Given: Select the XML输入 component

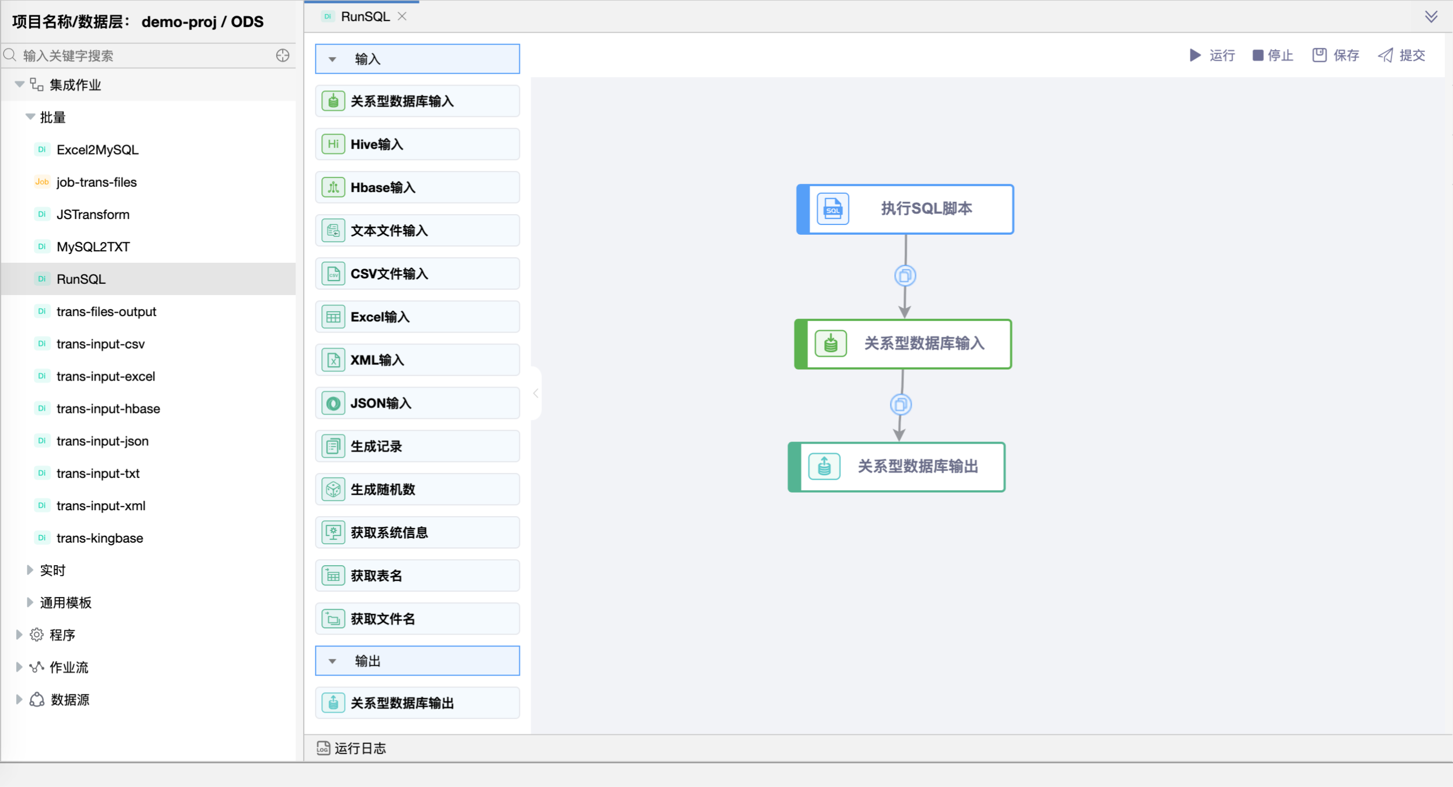Looking at the screenshot, I should [417, 360].
